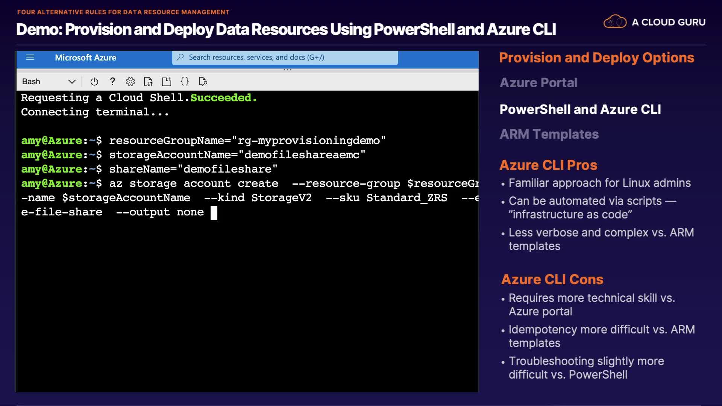
Task: Select PowerShell and Azure CLI option
Action: 580,109
